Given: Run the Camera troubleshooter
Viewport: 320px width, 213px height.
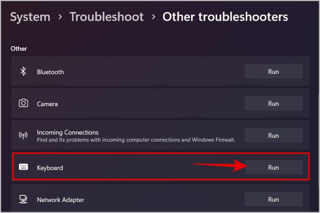Looking at the screenshot, I should [x=273, y=103].
